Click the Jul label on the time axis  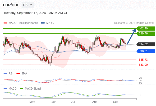click(73, 102)
